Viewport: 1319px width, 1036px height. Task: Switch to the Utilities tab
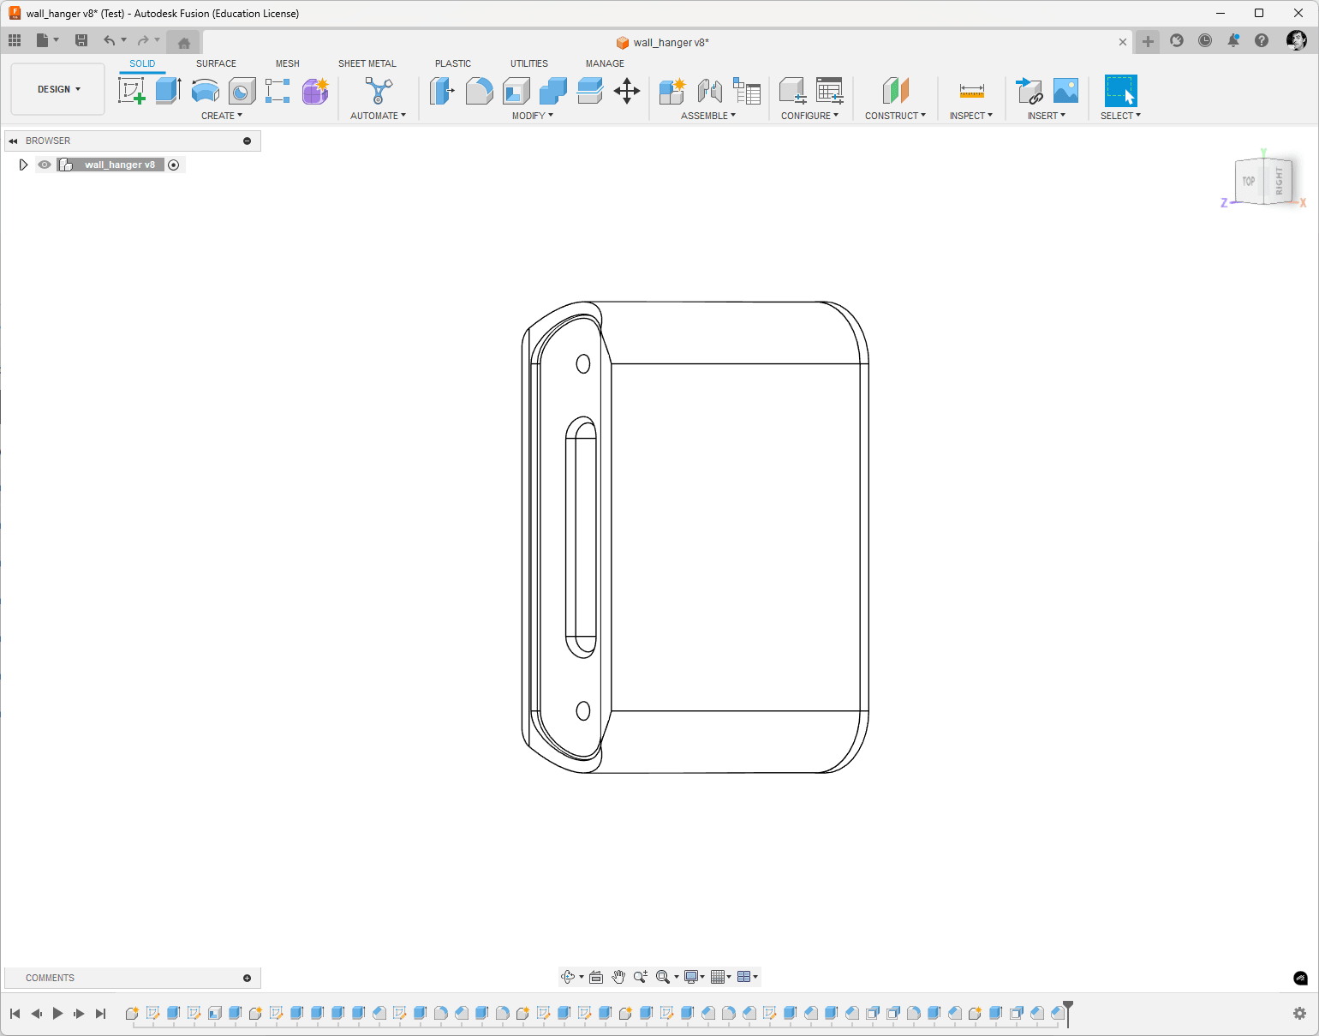tap(529, 63)
